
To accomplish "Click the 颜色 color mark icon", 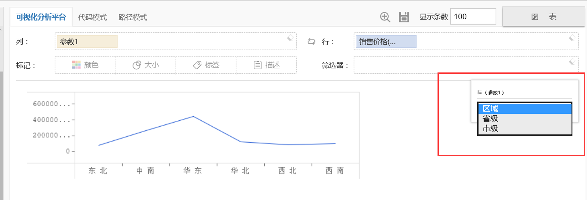I will pyautogui.click(x=76, y=65).
